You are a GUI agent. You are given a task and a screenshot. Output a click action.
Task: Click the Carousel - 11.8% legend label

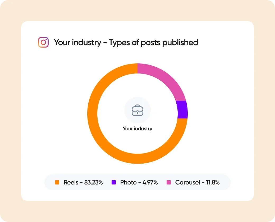coord(197,182)
